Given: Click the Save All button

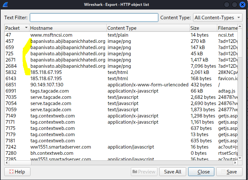Looking at the screenshot, I should point(172,171).
